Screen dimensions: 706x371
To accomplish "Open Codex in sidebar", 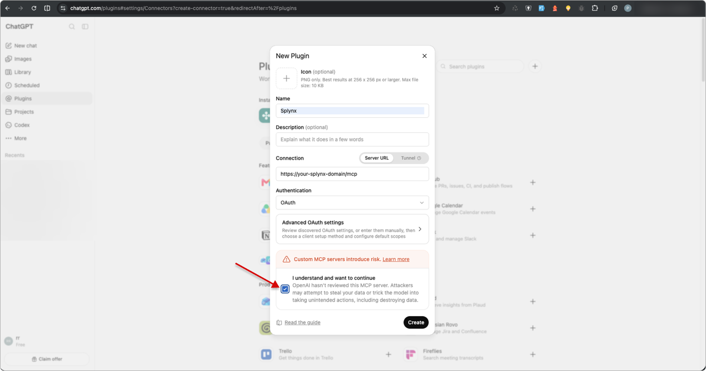I will point(46,125).
